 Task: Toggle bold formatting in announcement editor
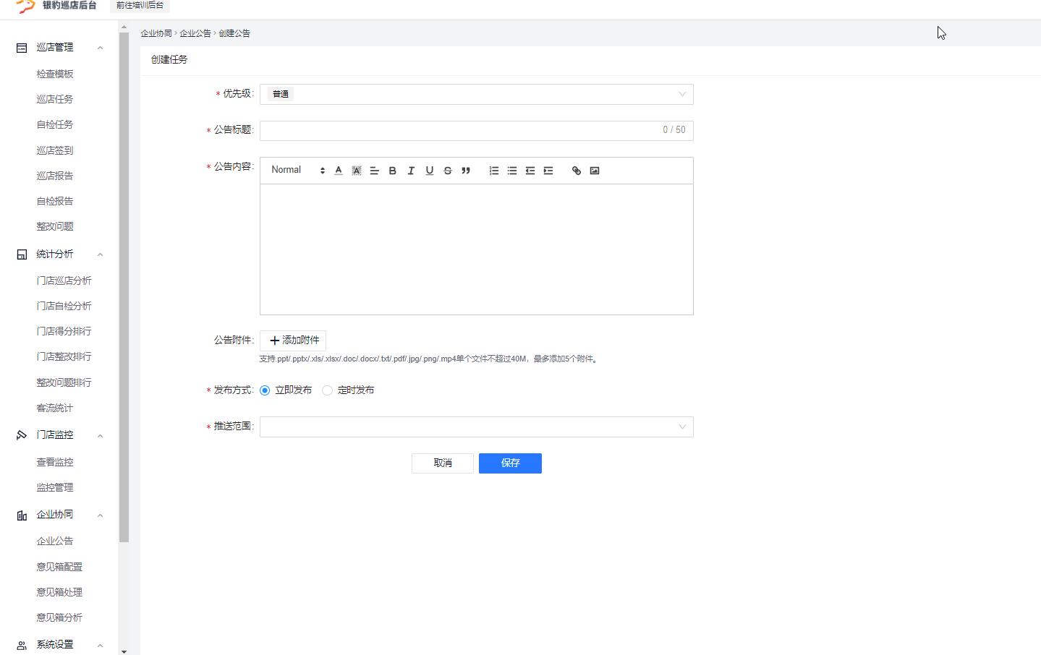pos(393,171)
